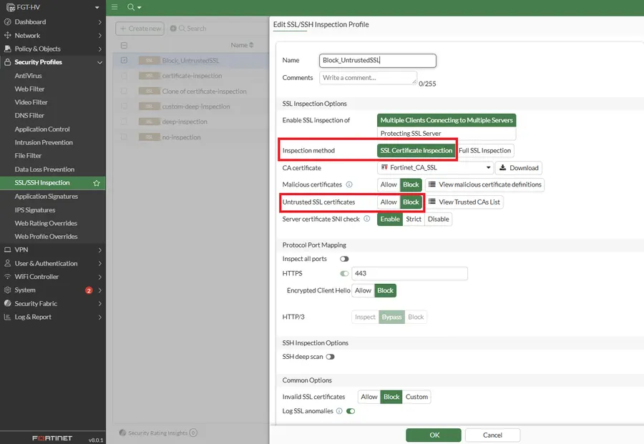The height and width of the screenshot is (444, 644).
Task: Check the no-inspection row checkbox
Action: pyautogui.click(x=124, y=137)
